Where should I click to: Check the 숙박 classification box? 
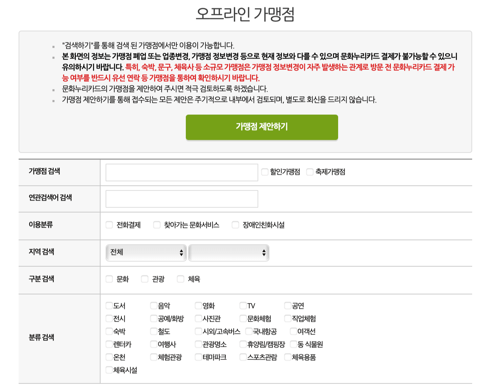pyautogui.click(x=108, y=331)
